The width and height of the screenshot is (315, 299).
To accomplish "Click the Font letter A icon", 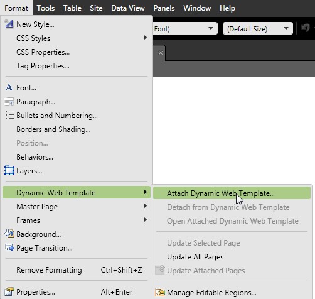I will click(9, 87).
